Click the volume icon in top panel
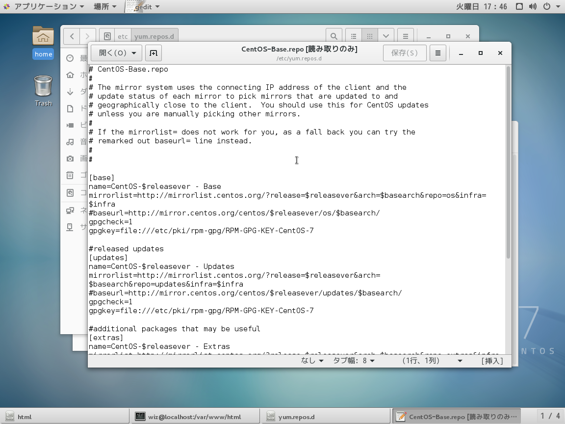The height and width of the screenshot is (424, 565). coord(533,6)
